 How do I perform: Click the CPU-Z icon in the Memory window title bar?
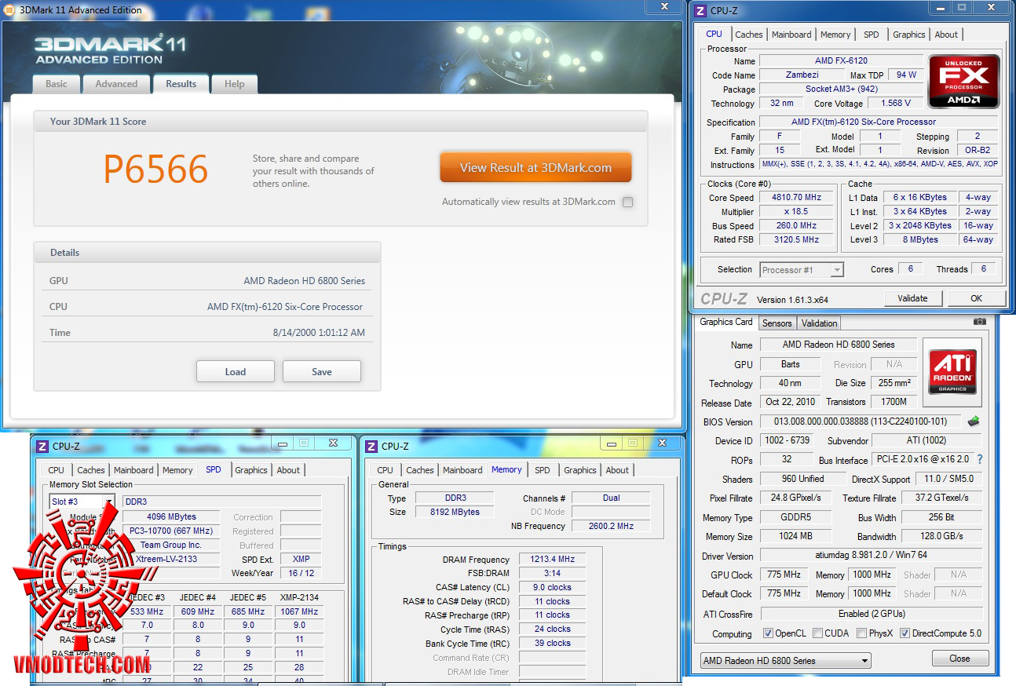point(372,446)
